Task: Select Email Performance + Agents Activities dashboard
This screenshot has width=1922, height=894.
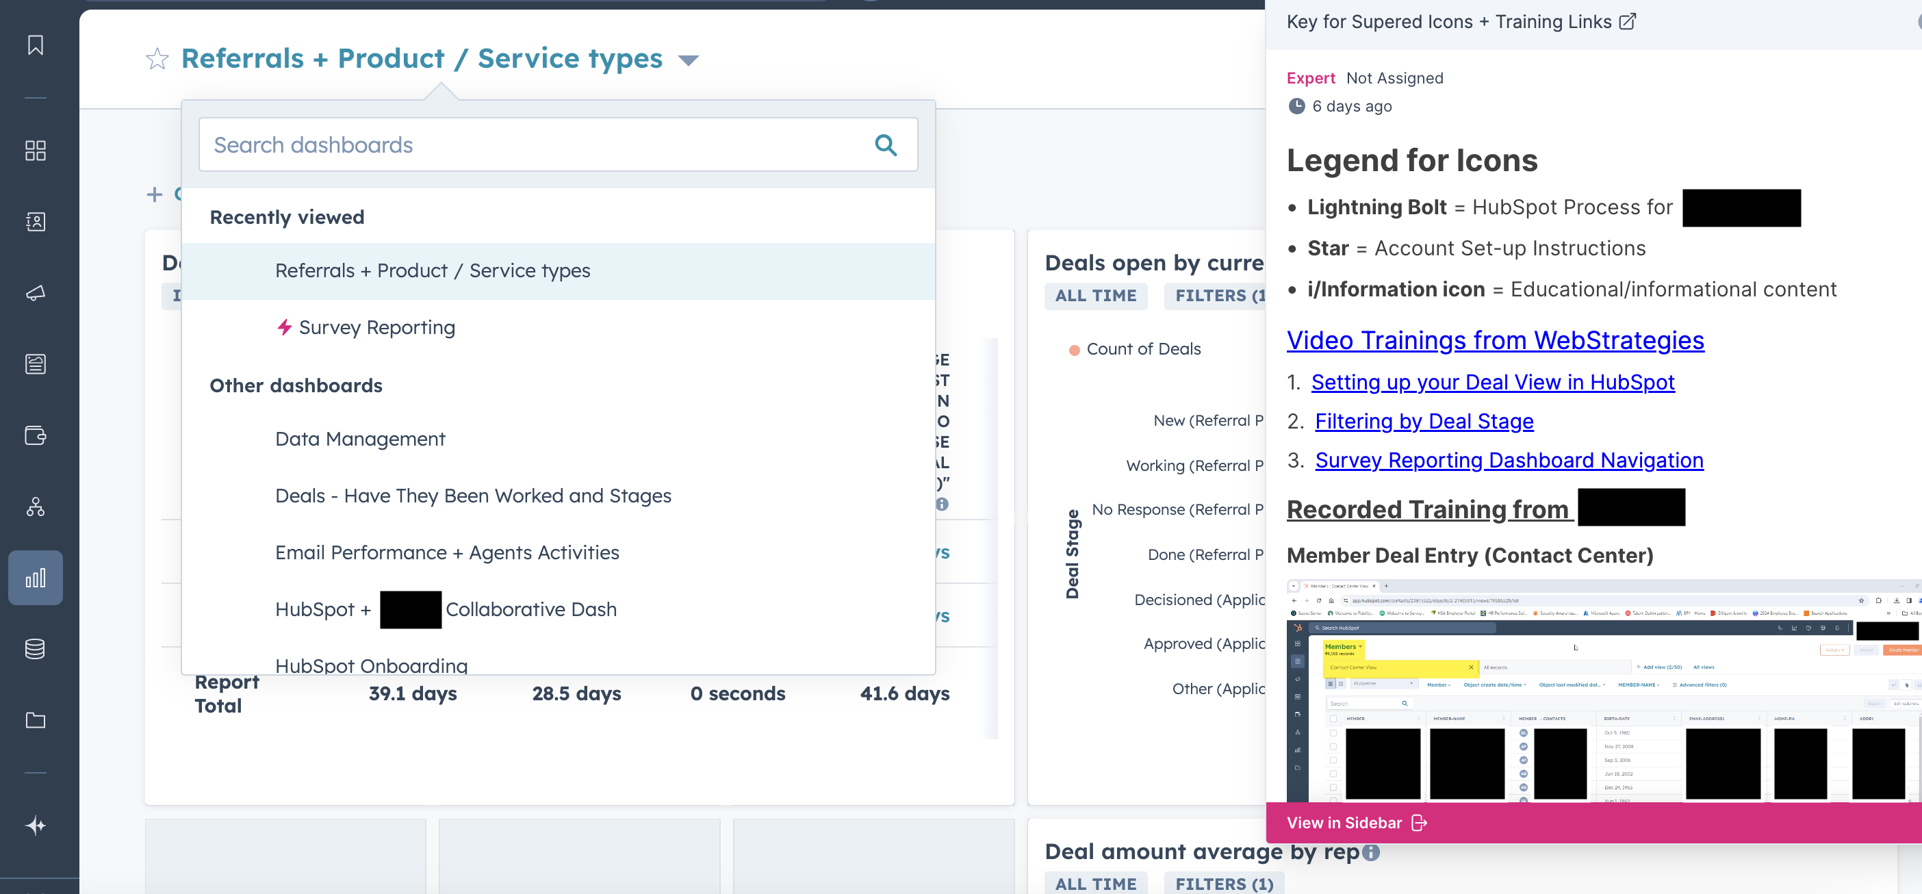Action: (558, 552)
